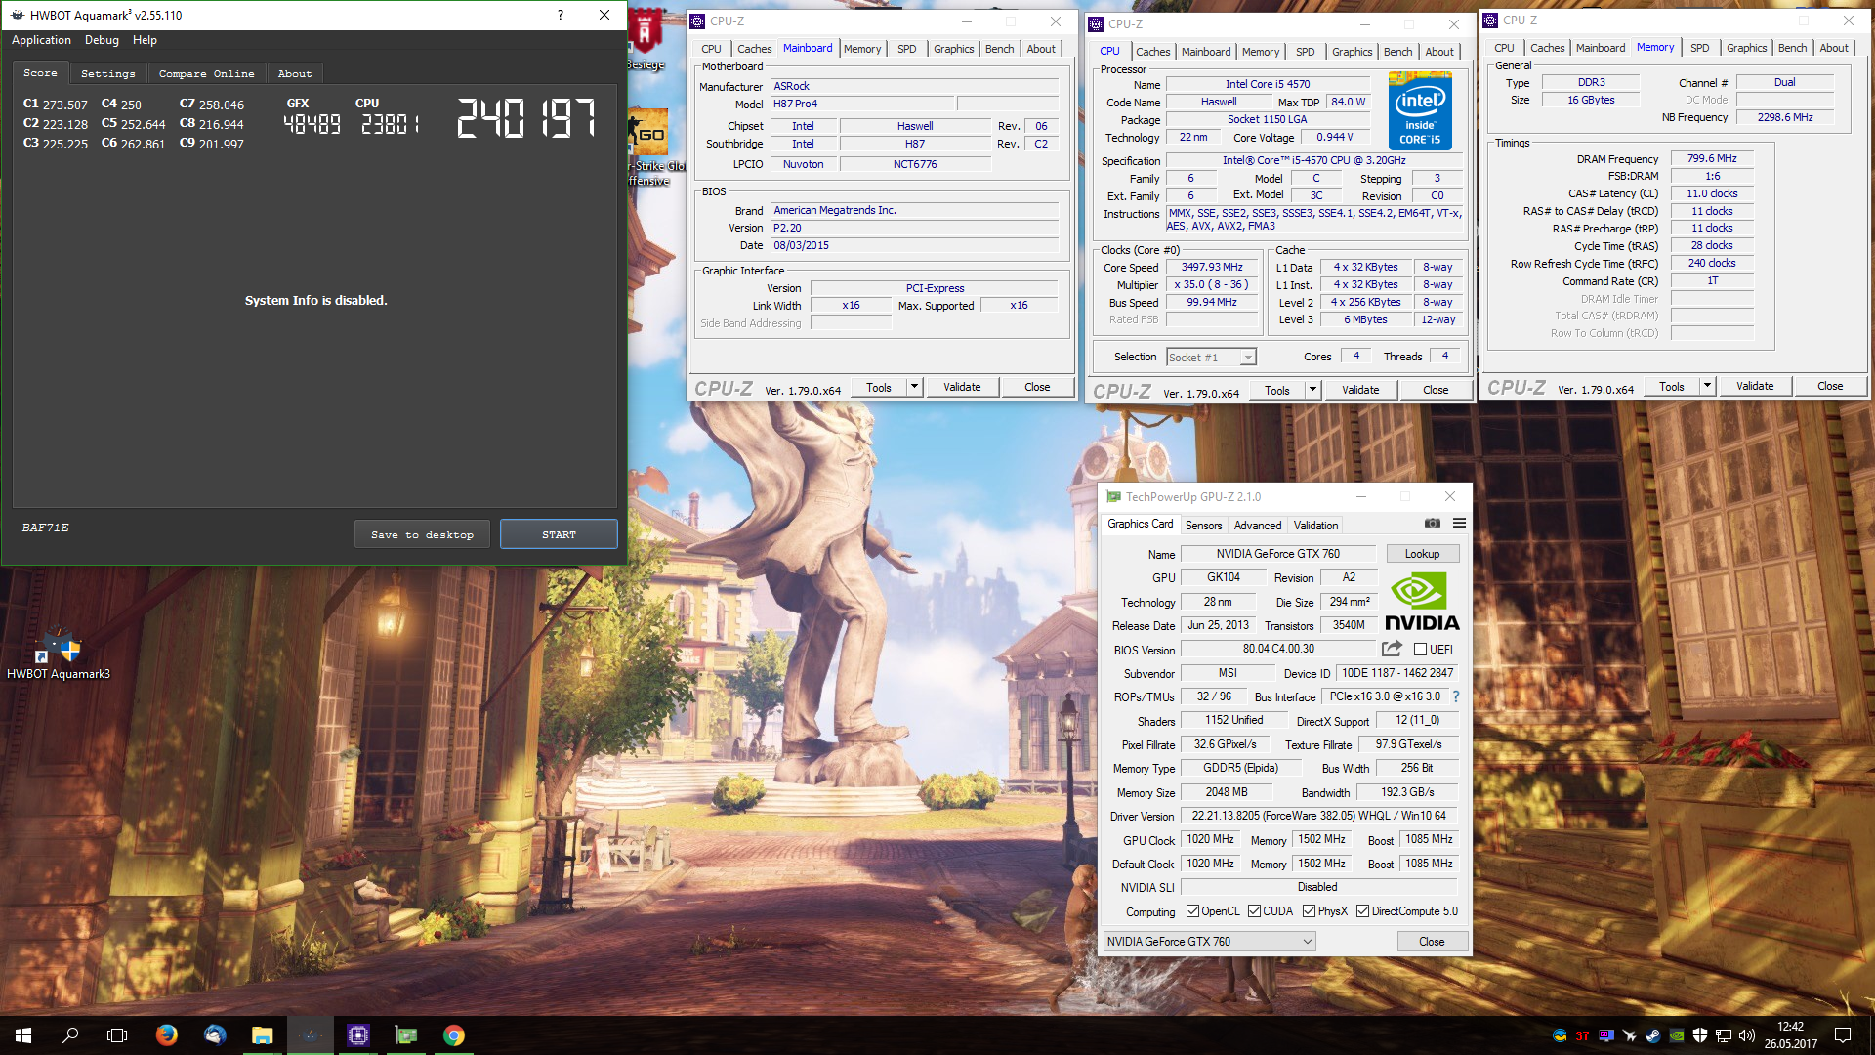The image size is (1875, 1055).
Task: Click the NVIDIA tray icon
Action: click(1676, 1035)
